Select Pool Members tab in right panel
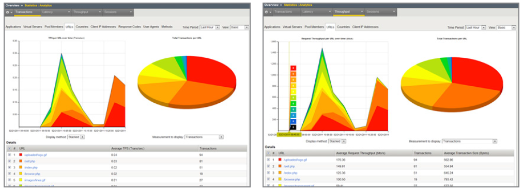Viewport: 523px width, 190px height. coord(314,27)
